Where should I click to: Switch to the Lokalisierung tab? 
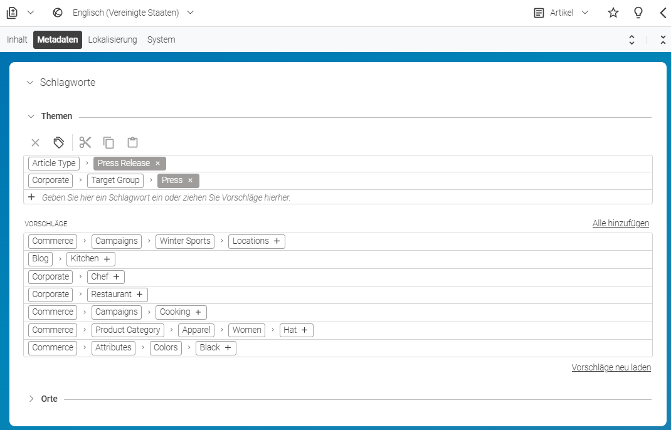click(112, 39)
